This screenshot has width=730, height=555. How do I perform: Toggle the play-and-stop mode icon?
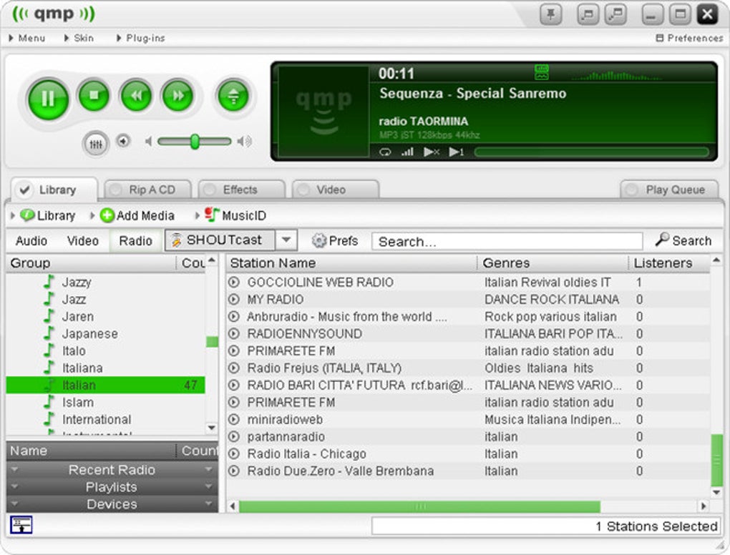(x=432, y=152)
